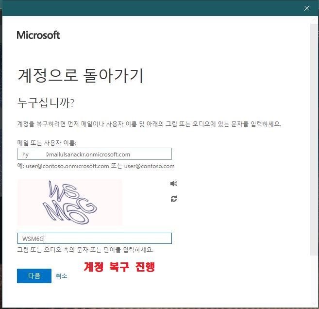
Task: Click the subheading 누구십니까?
Action: [46, 103]
